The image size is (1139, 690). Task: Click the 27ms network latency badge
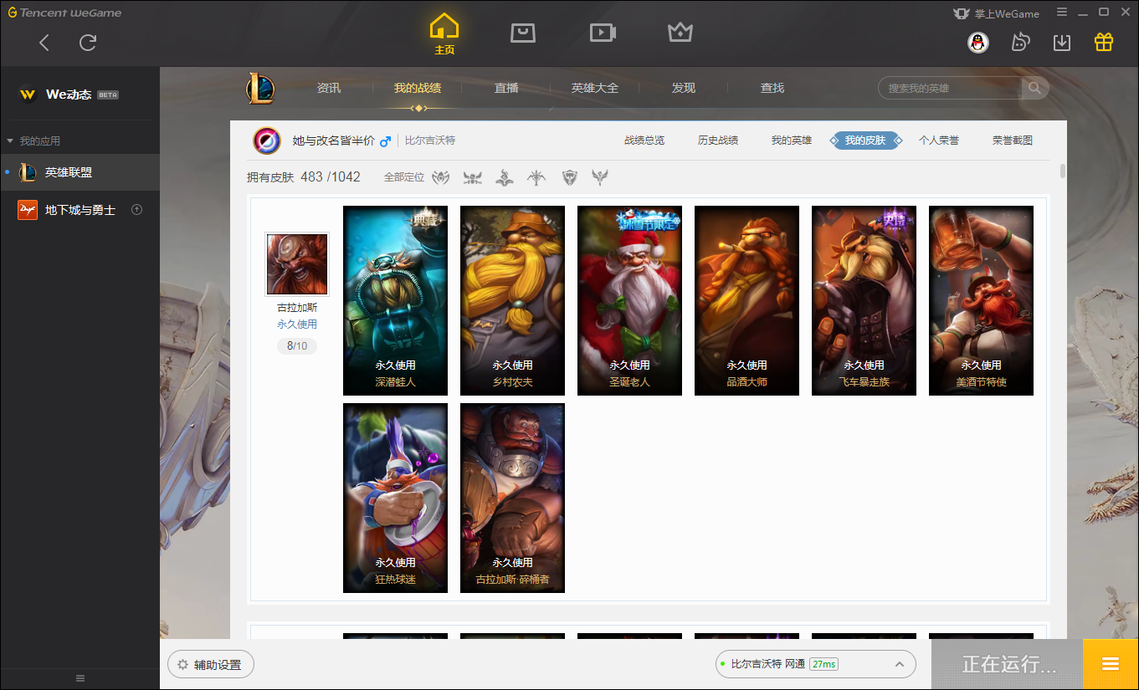(823, 664)
